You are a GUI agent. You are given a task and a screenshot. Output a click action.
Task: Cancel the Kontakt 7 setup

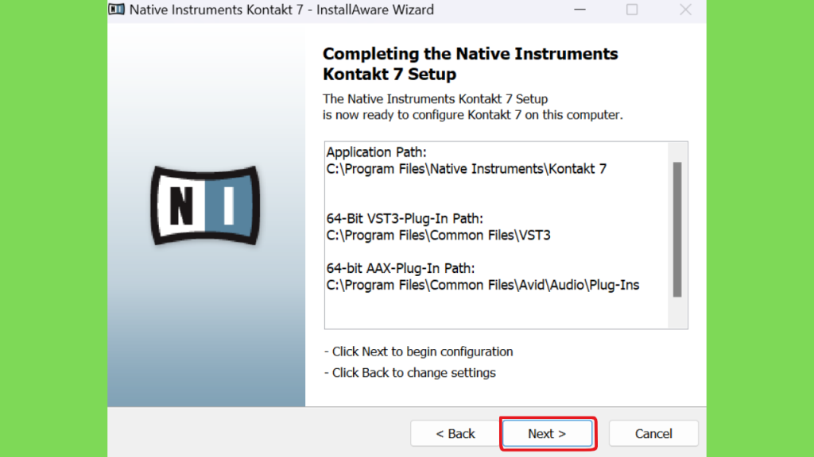pyautogui.click(x=653, y=433)
